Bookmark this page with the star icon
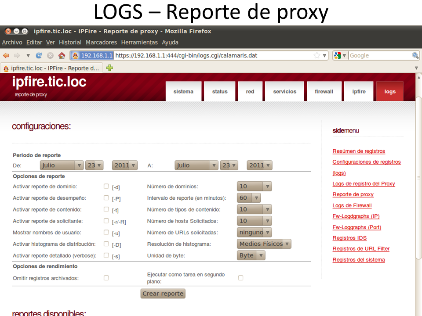The image size is (422, 316). tap(317, 56)
